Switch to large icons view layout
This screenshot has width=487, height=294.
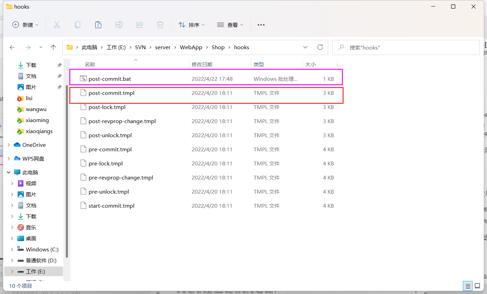click(477, 286)
